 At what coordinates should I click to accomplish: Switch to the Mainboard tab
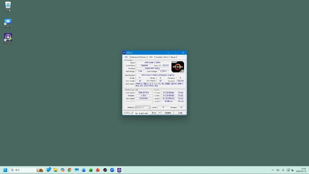(135, 57)
